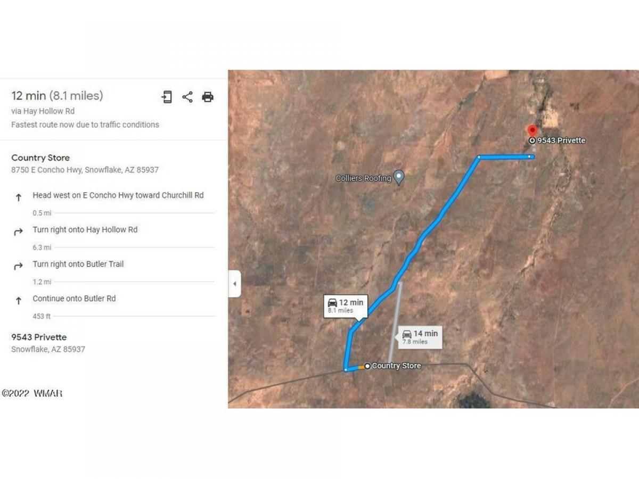Click the straight-ahead arrow for Butler Rd
639x479 pixels.
pyautogui.click(x=18, y=301)
